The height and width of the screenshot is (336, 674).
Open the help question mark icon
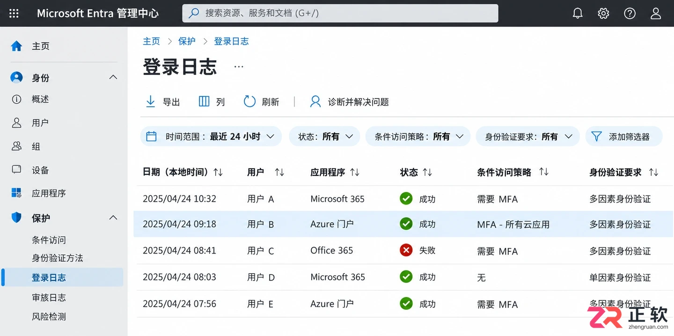click(x=630, y=14)
